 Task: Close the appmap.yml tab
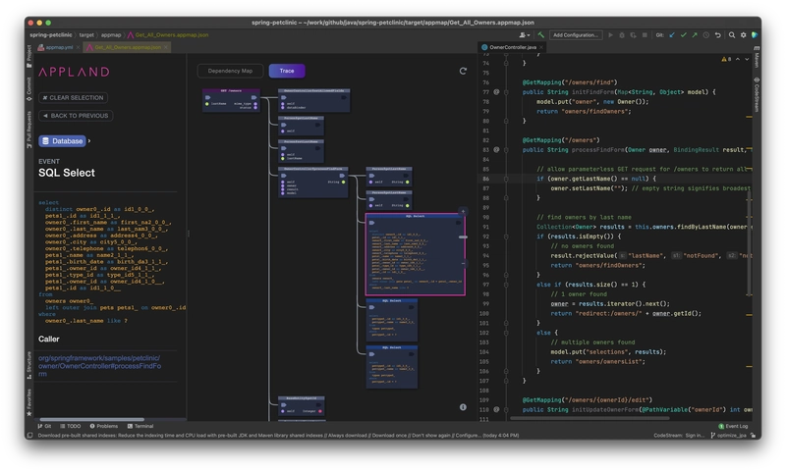coord(79,47)
